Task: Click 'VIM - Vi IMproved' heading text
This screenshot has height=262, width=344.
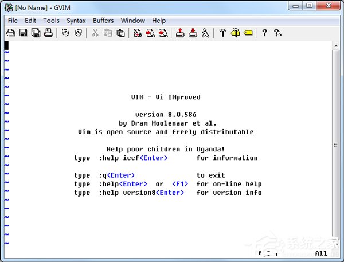Action: 166,97
